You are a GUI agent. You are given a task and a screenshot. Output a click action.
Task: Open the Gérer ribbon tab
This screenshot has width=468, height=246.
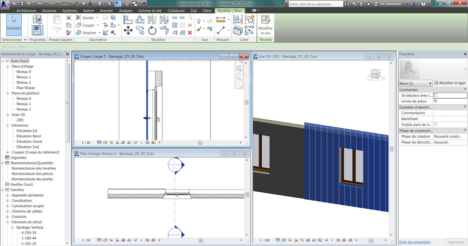tap(207, 11)
